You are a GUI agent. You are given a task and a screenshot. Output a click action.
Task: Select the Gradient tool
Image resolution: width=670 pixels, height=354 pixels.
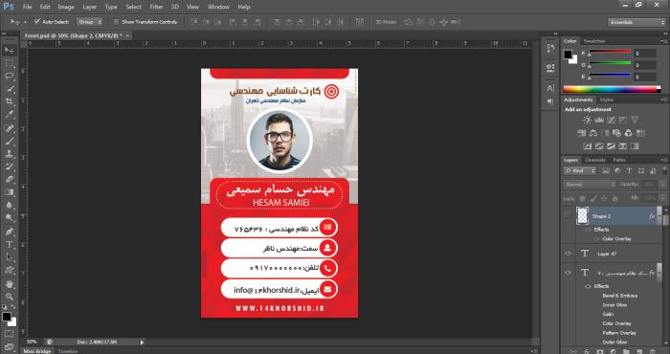9,192
